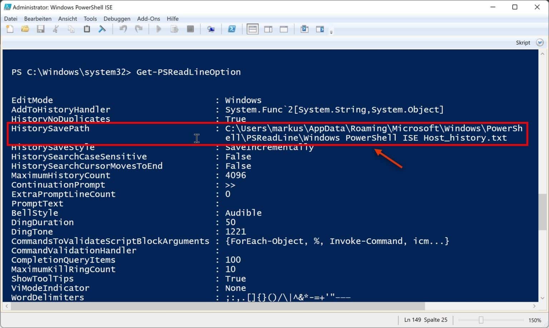
Task: Launch PowerShell.exe from the toolbar
Action: (x=232, y=29)
